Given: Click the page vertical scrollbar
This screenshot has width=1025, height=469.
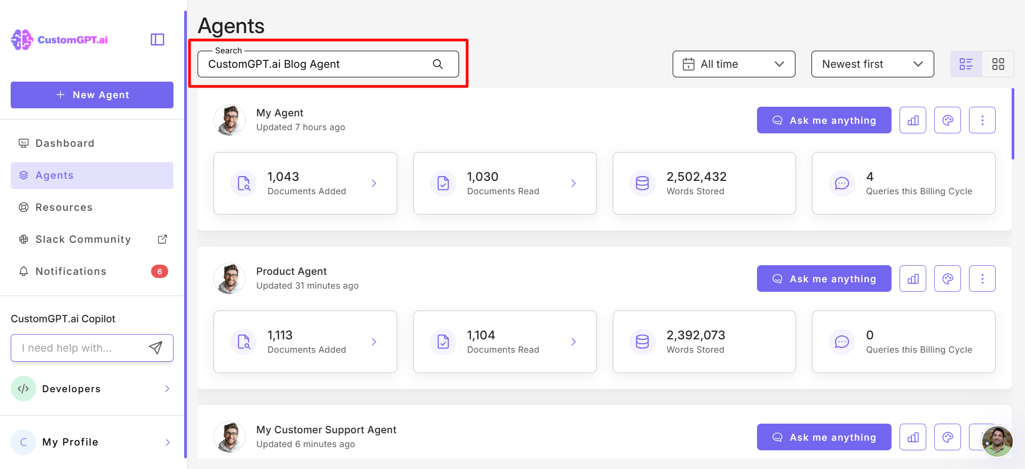Looking at the screenshot, I should [x=1013, y=124].
